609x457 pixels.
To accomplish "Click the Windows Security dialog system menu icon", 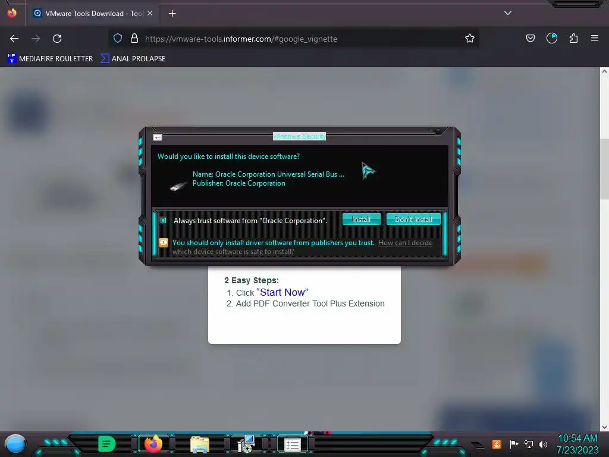I will (157, 137).
